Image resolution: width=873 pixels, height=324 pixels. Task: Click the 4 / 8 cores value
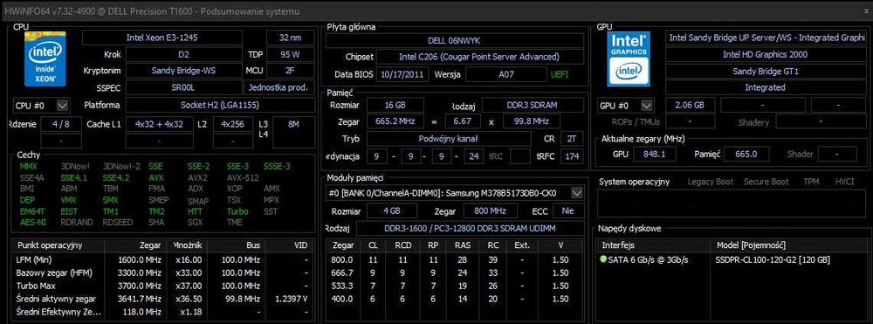tap(61, 124)
